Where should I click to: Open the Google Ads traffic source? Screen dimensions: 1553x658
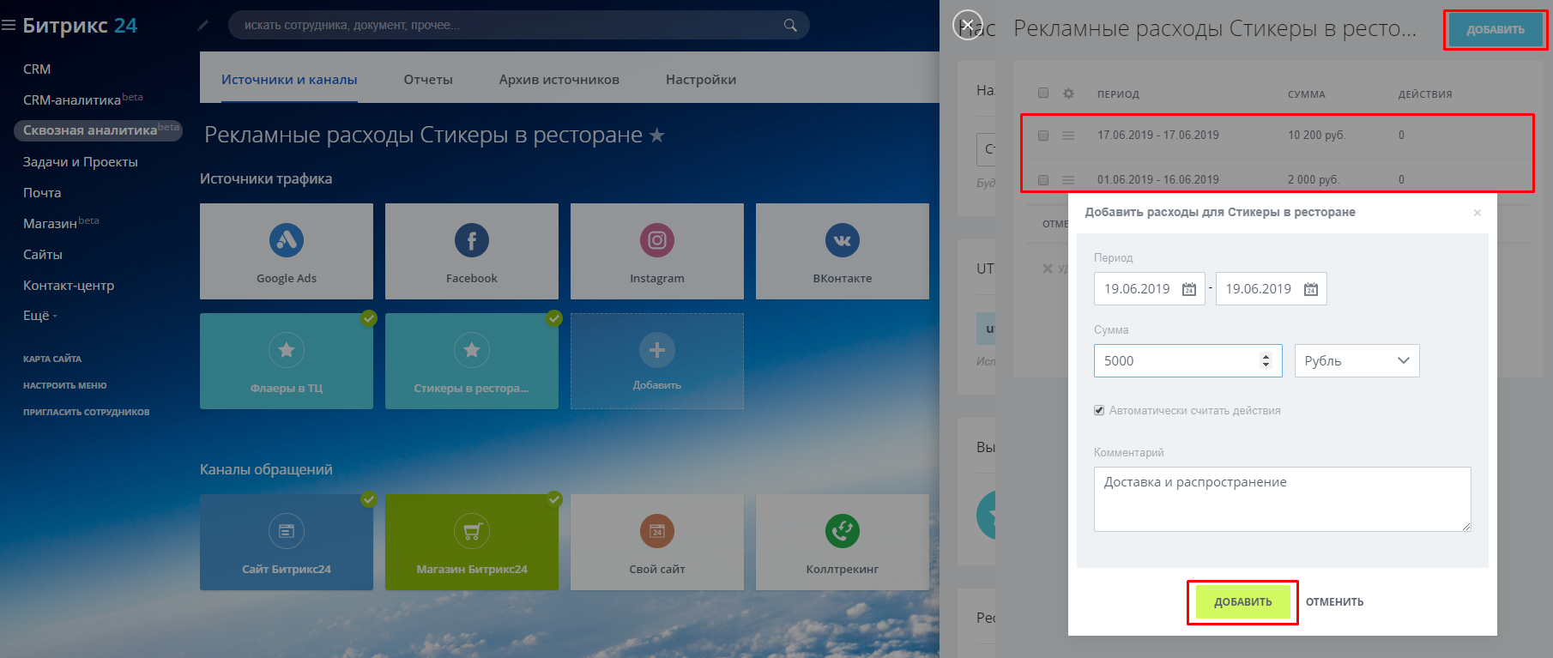(x=287, y=251)
